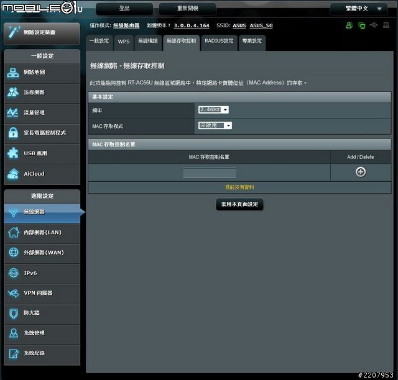Open 家長電腦控制程式 parental controls
The image size is (398, 380).
[x=42, y=133]
